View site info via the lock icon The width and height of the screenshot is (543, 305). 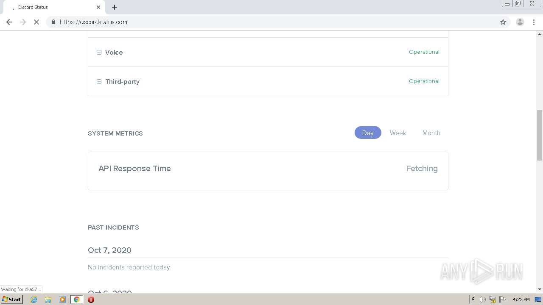click(53, 22)
